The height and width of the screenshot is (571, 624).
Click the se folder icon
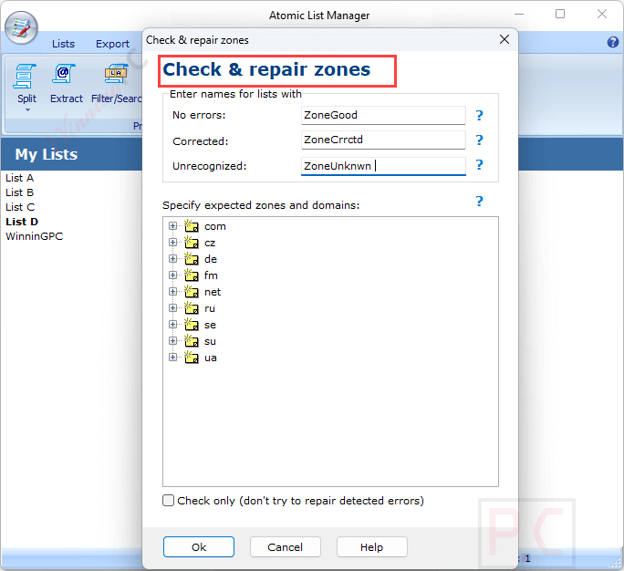click(x=192, y=325)
